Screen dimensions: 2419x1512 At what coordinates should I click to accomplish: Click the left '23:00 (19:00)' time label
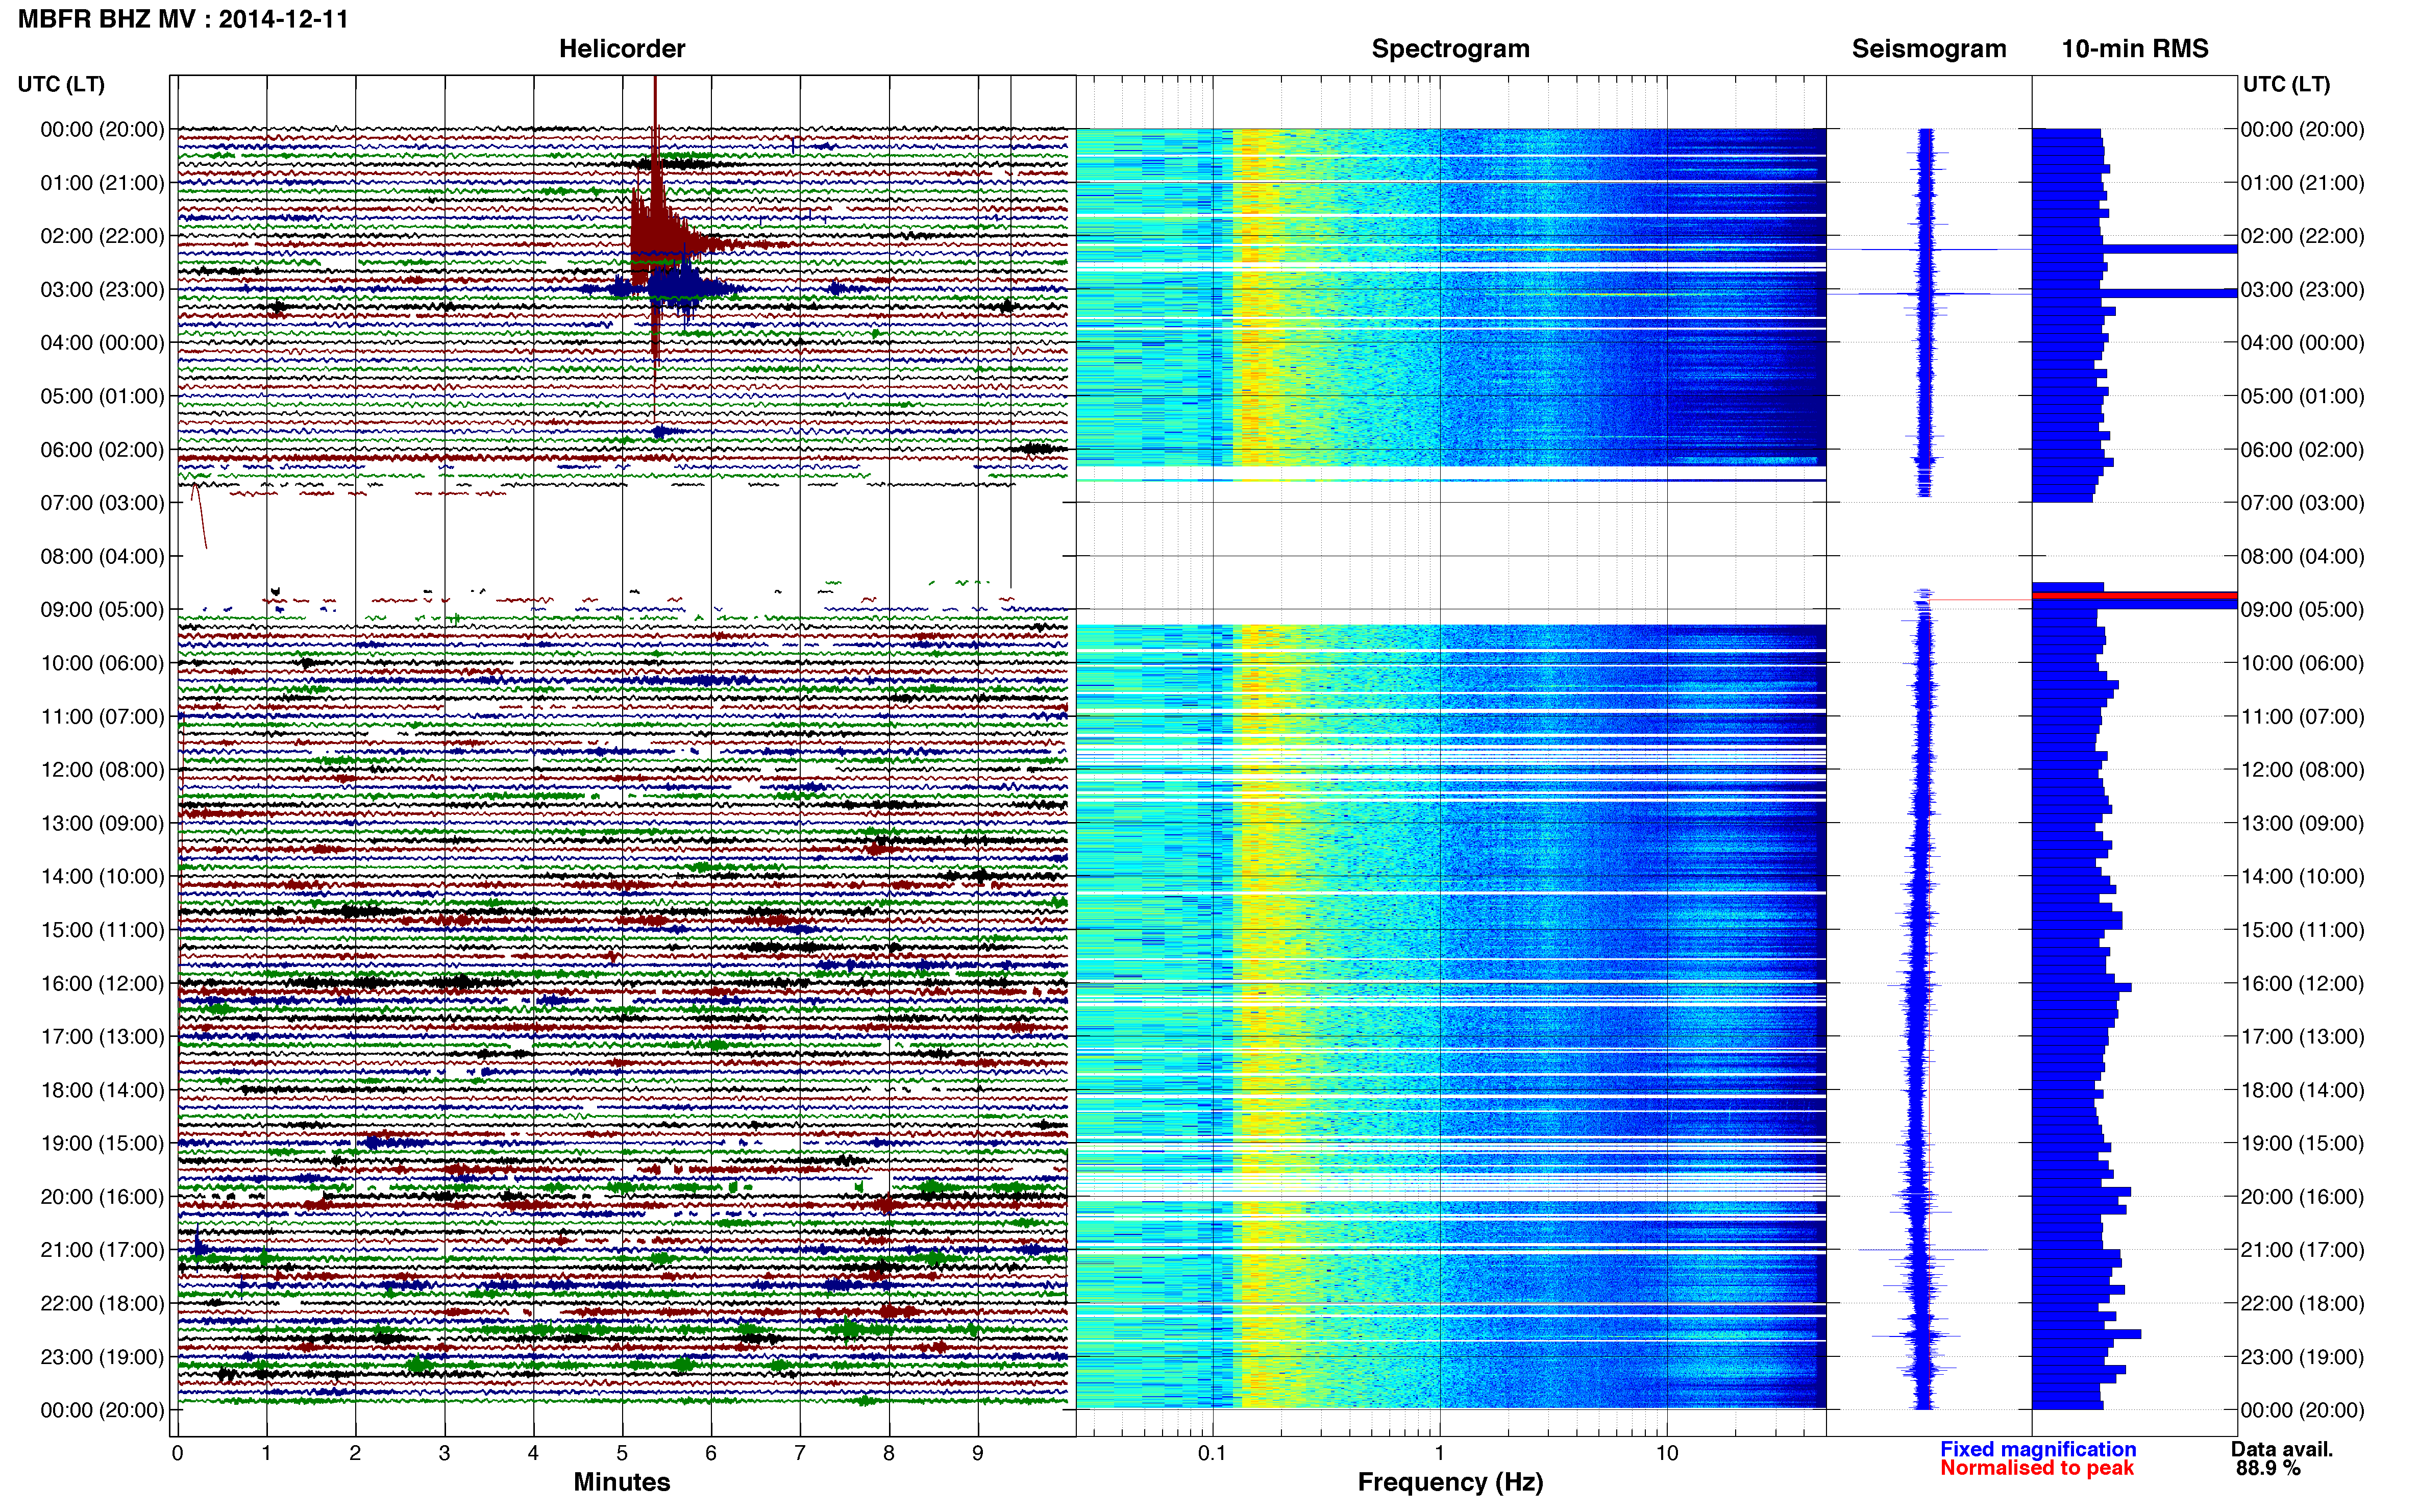point(102,1357)
